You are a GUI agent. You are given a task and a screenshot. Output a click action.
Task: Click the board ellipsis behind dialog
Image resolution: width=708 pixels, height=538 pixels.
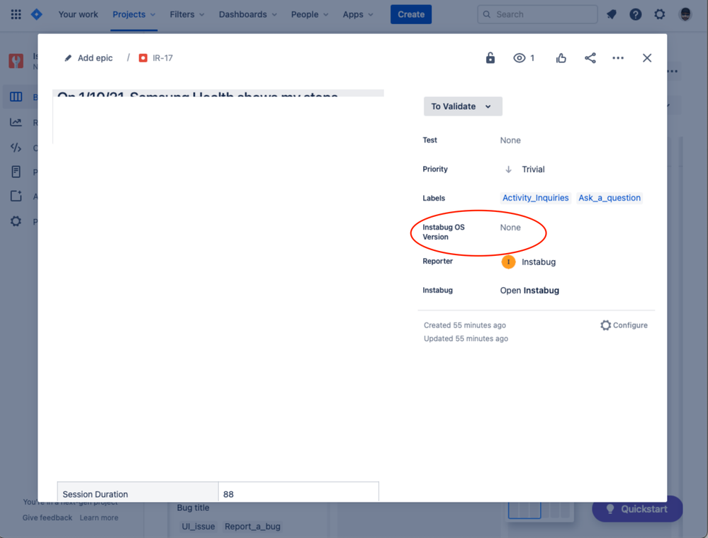(673, 71)
